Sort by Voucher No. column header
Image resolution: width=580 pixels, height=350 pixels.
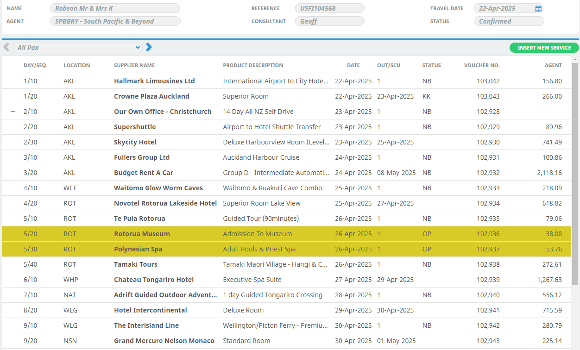(482, 65)
